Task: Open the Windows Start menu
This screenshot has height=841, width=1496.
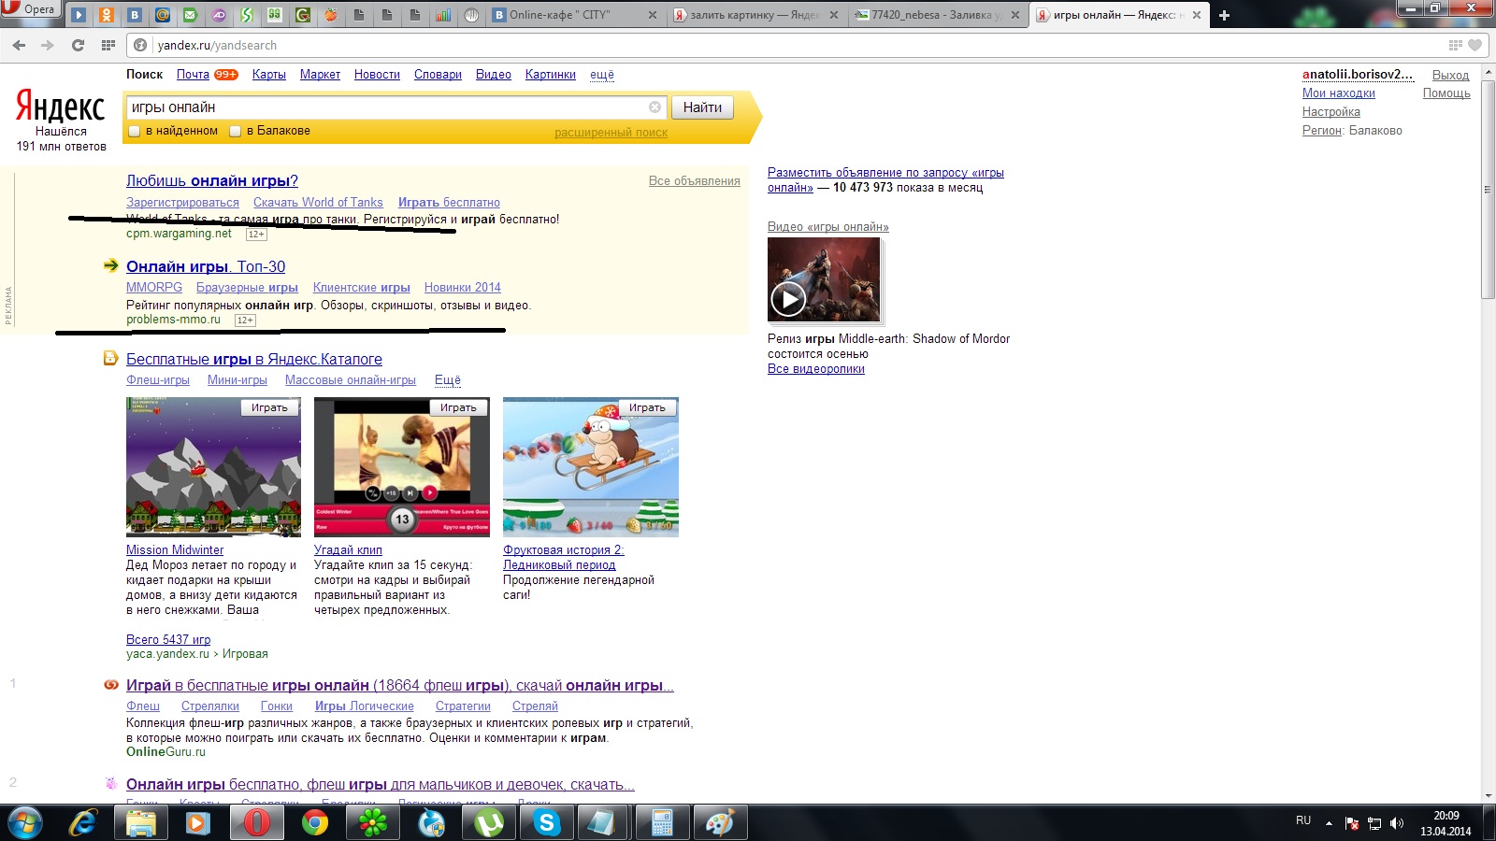Action: tap(25, 823)
